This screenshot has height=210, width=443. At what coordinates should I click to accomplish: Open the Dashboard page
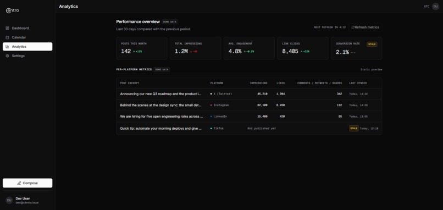click(x=27, y=28)
